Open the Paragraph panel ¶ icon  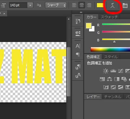coord(78,55)
